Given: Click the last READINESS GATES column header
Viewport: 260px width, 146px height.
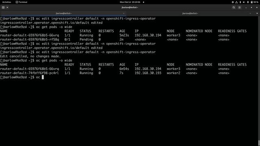Looking at the screenshot, I should click(232, 64).
